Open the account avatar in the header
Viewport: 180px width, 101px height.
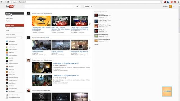click(171, 6)
